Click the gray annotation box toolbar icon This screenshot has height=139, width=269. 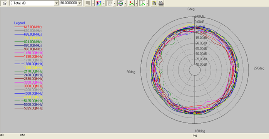pyautogui.click(x=88, y=3)
